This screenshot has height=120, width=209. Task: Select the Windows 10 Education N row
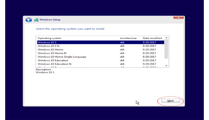[x=101, y=64]
